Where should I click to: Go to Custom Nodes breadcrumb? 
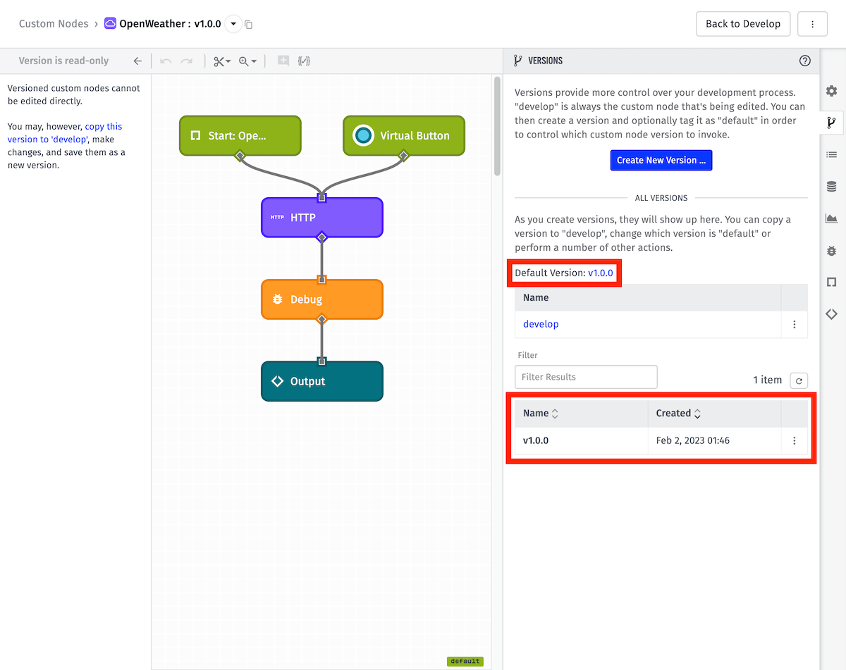(54, 23)
